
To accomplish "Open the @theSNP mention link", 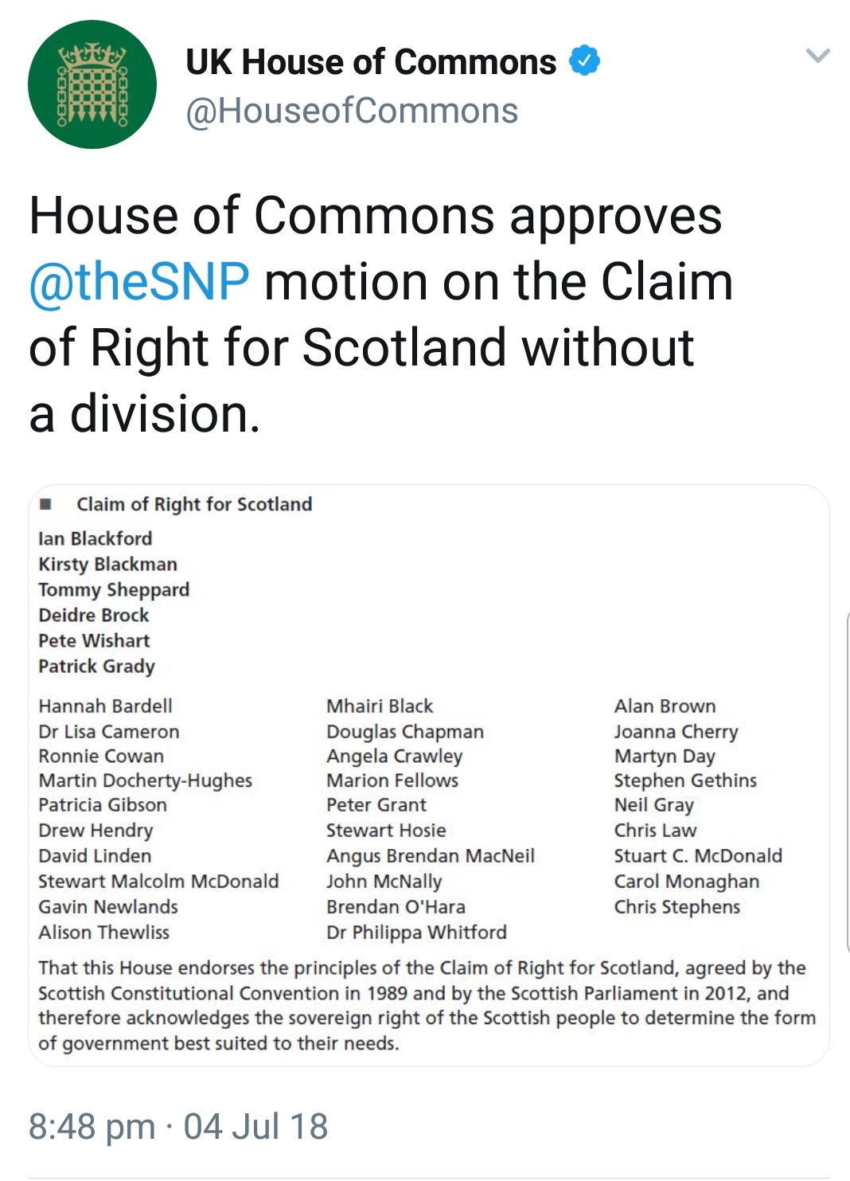I will pyautogui.click(x=139, y=282).
